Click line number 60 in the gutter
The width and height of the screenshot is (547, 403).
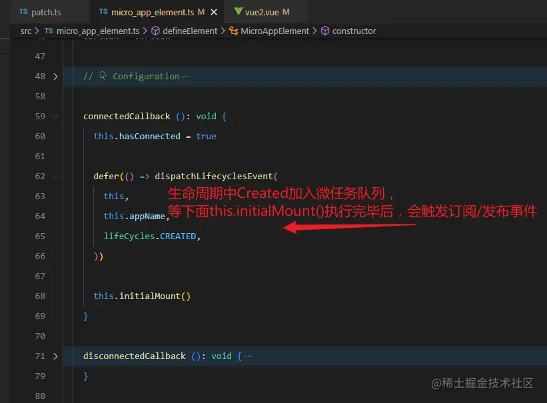click(x=40, y=137)
